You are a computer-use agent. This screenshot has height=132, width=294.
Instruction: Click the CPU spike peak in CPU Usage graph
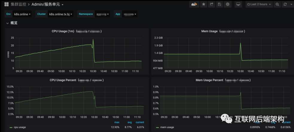(x=93, y=40)
